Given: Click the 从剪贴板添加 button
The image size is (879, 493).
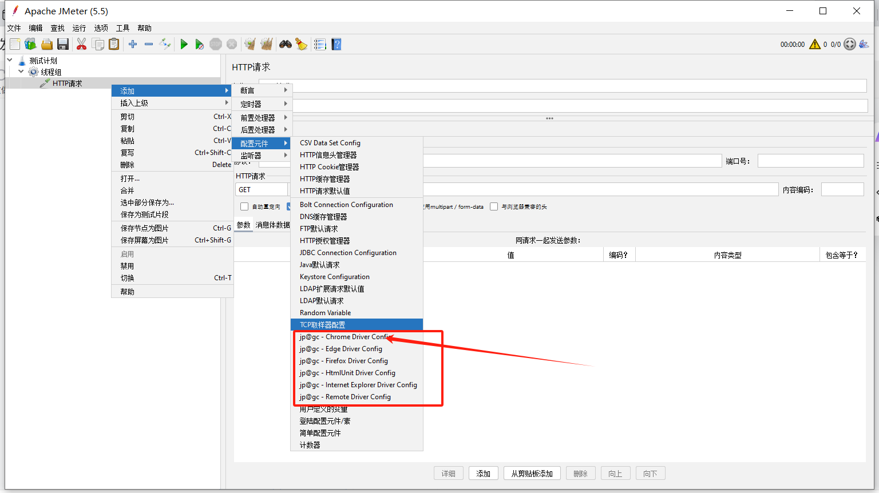Looking at the screenshot, I should coord(532,473).
